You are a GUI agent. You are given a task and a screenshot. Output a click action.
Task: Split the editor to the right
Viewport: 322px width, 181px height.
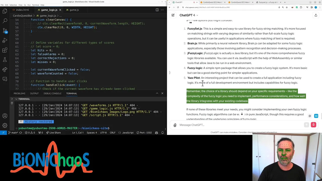click(x=157, y=10)
